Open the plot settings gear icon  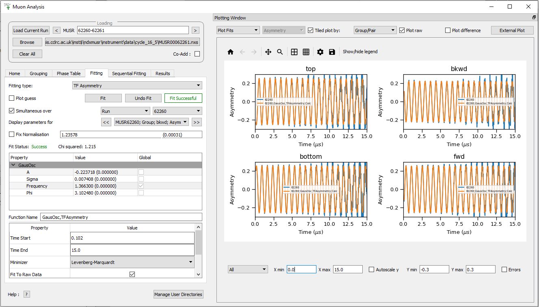tap(320, 52)
